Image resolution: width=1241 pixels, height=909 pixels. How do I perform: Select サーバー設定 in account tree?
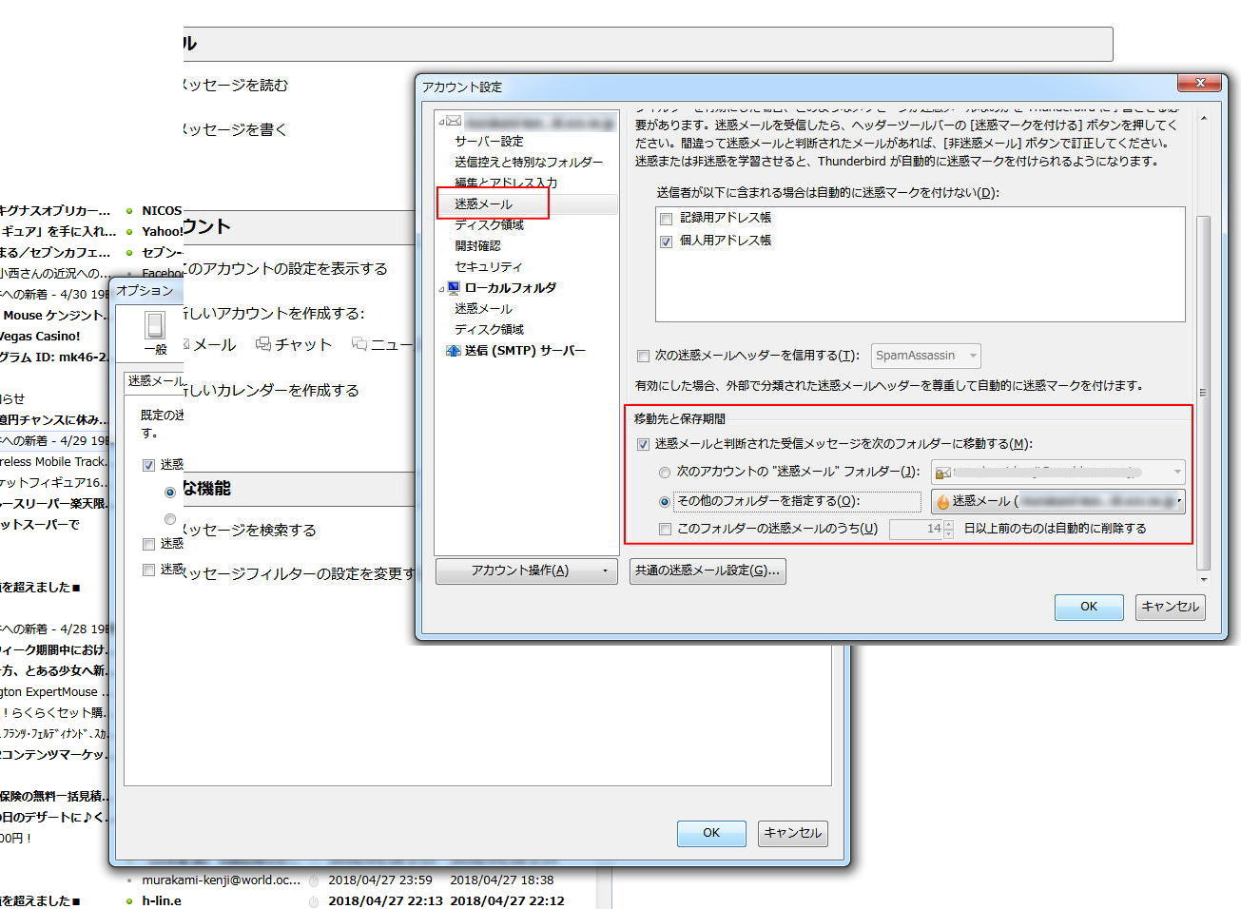(489, 141)
